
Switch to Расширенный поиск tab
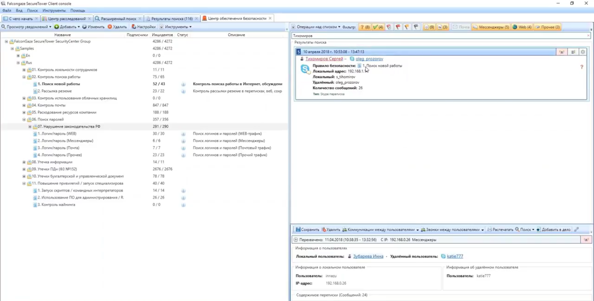coord(118,19)
